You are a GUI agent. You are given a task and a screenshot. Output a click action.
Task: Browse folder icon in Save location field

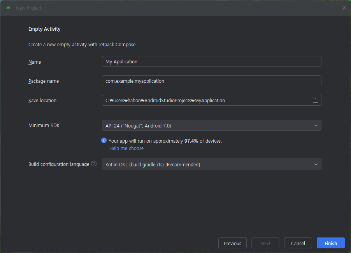tap(316, 100)
